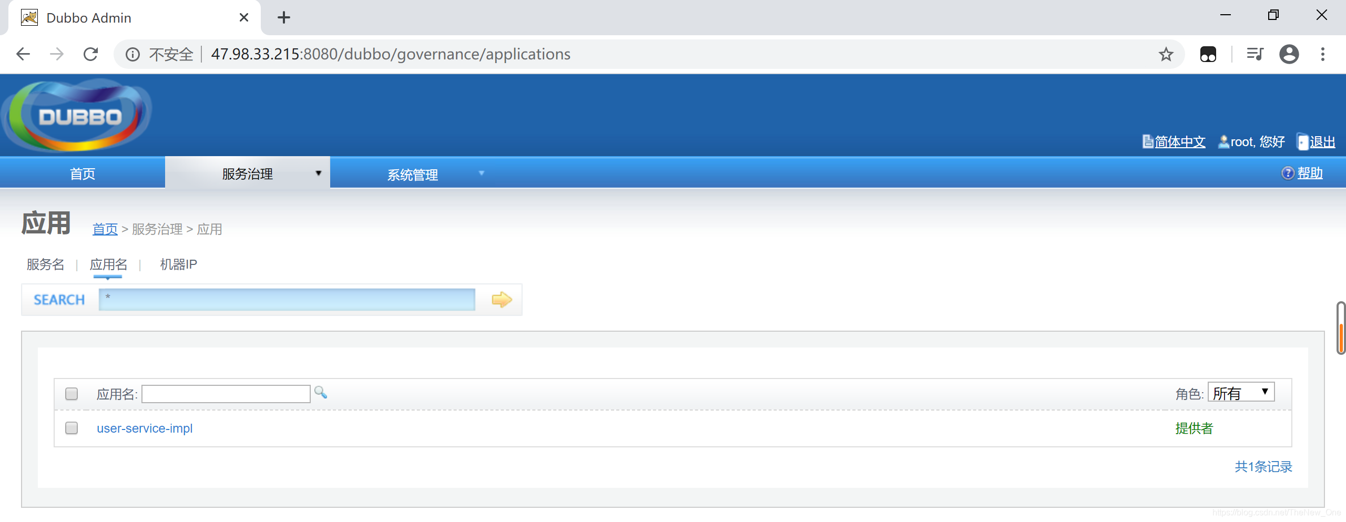Click the yellow search arrow button
The image size is (1346, 522).
[502, 300]
